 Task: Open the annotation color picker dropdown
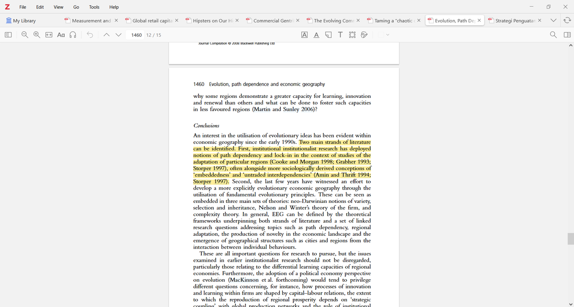tap(384, 35)
